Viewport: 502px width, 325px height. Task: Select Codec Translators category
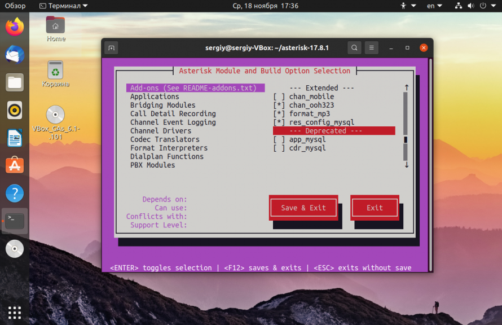pyautogui.click(x=165, y=139)
